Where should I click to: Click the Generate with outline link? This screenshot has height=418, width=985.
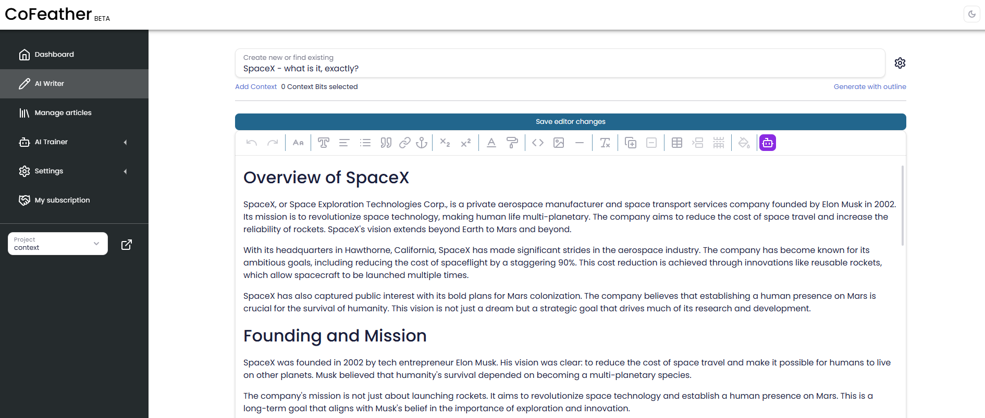click(x=870, y=87)
